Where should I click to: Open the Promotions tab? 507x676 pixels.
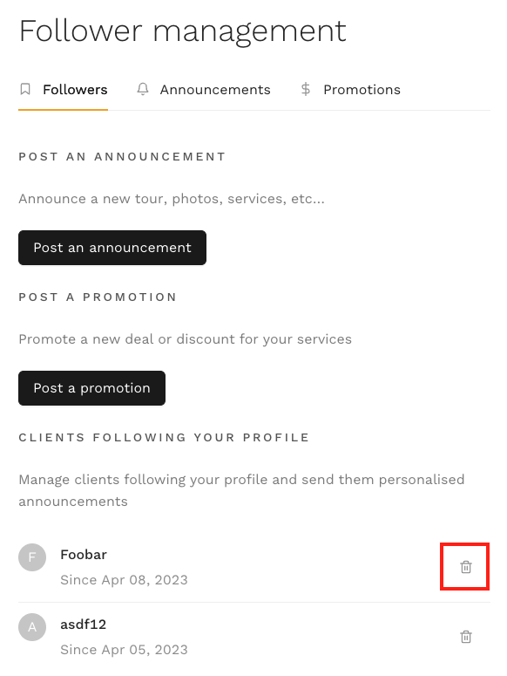click(351, 90)
